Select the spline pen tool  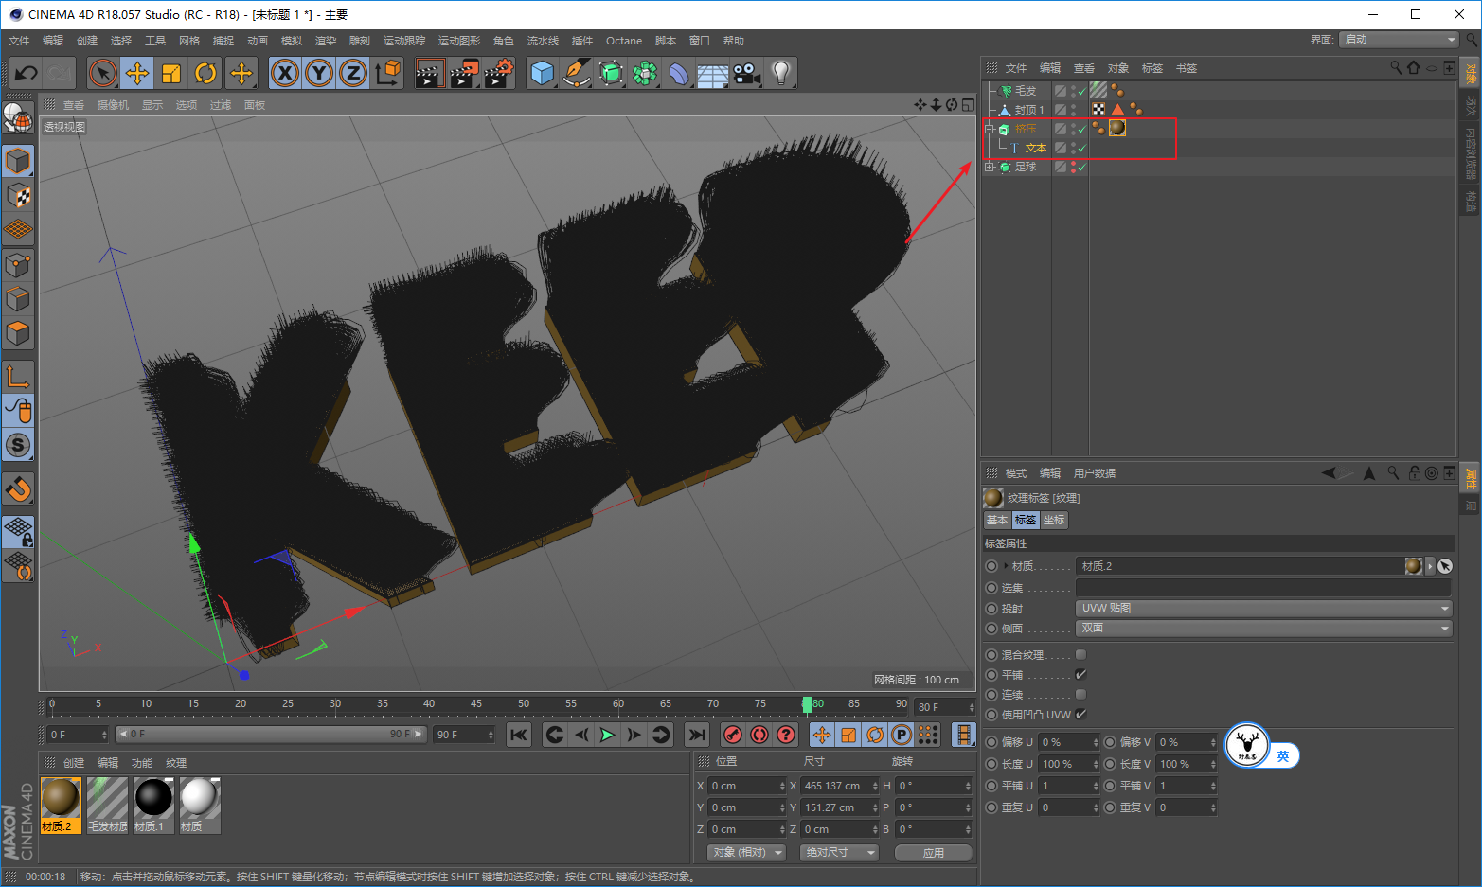click(576, 73)
